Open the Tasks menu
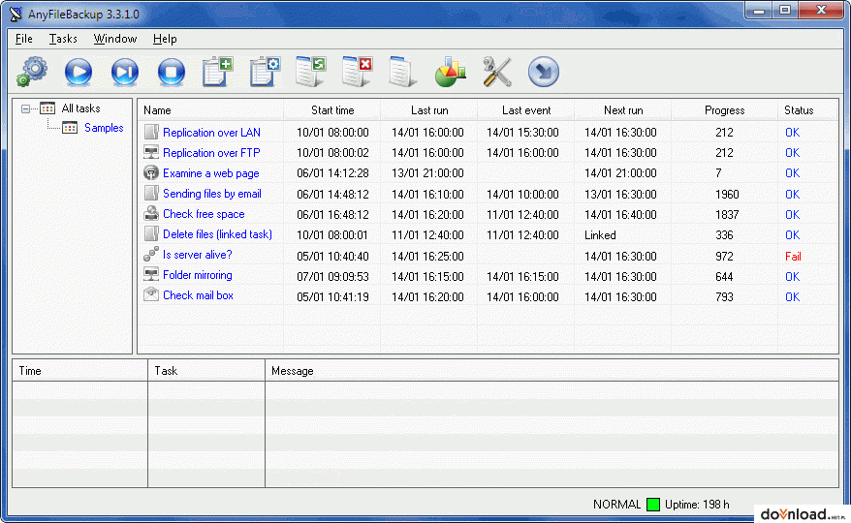The image size is (851, 523). (x=63, y=39)
